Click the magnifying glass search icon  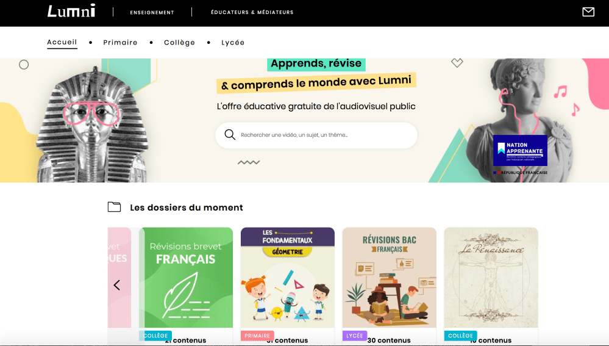coord(230,134)
